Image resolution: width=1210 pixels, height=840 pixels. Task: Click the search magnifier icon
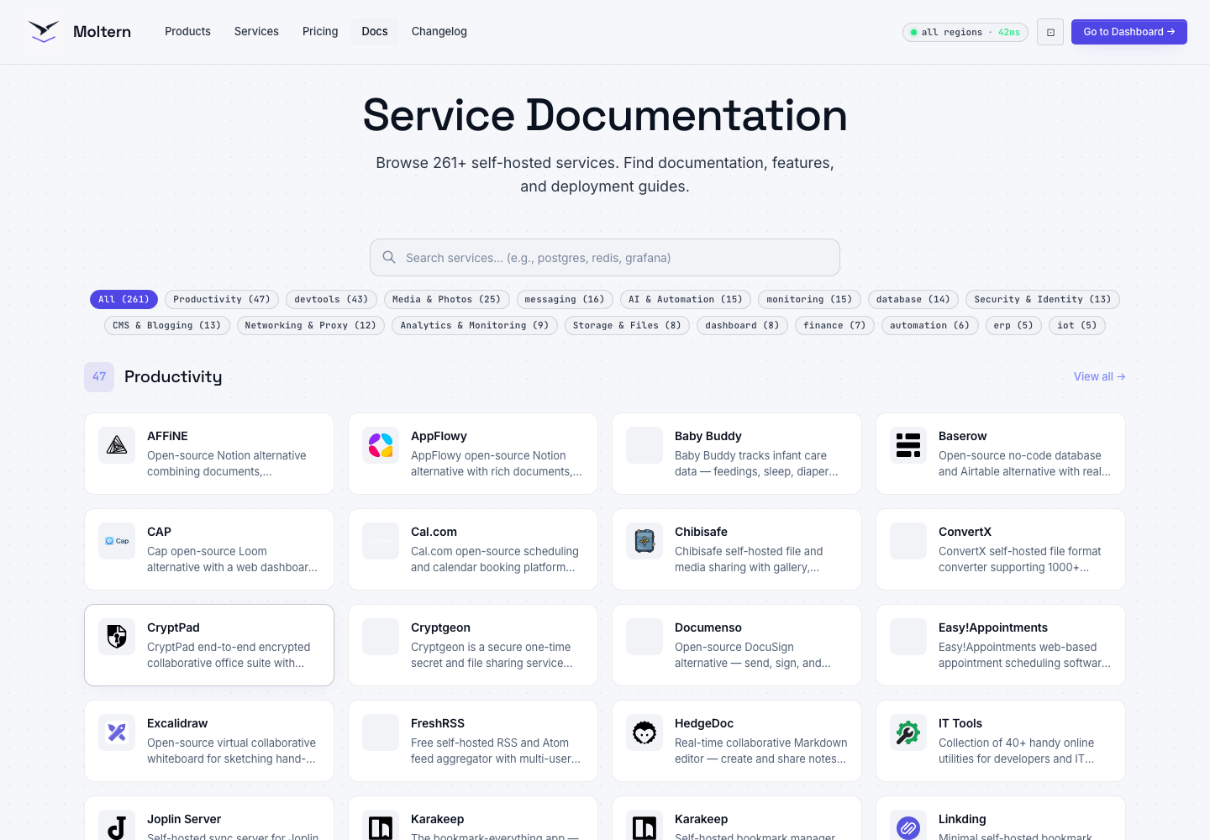tap(389, 257)
